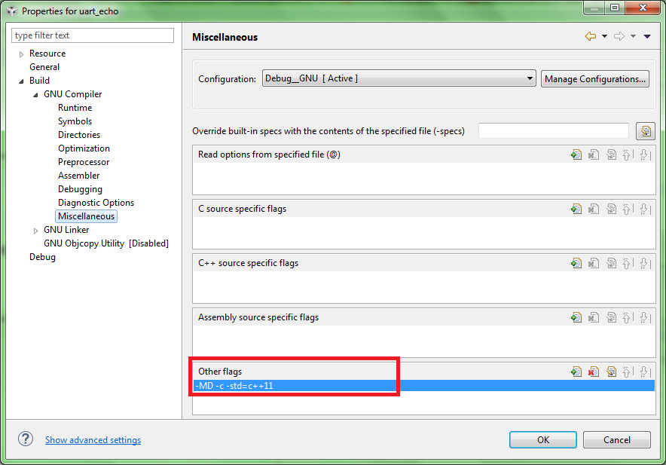Image resolution: width=666 pixels, height=465 pixels.
Task: Edit the C++ source specific flag
Action: 611,264
